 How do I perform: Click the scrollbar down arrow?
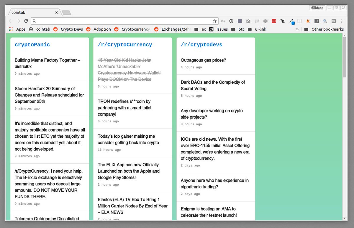[x=345, y=218]
